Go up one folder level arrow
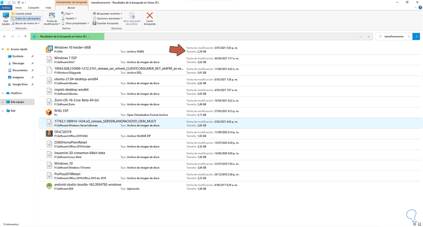Screen dimensions: 423x227 pos(25,37)
